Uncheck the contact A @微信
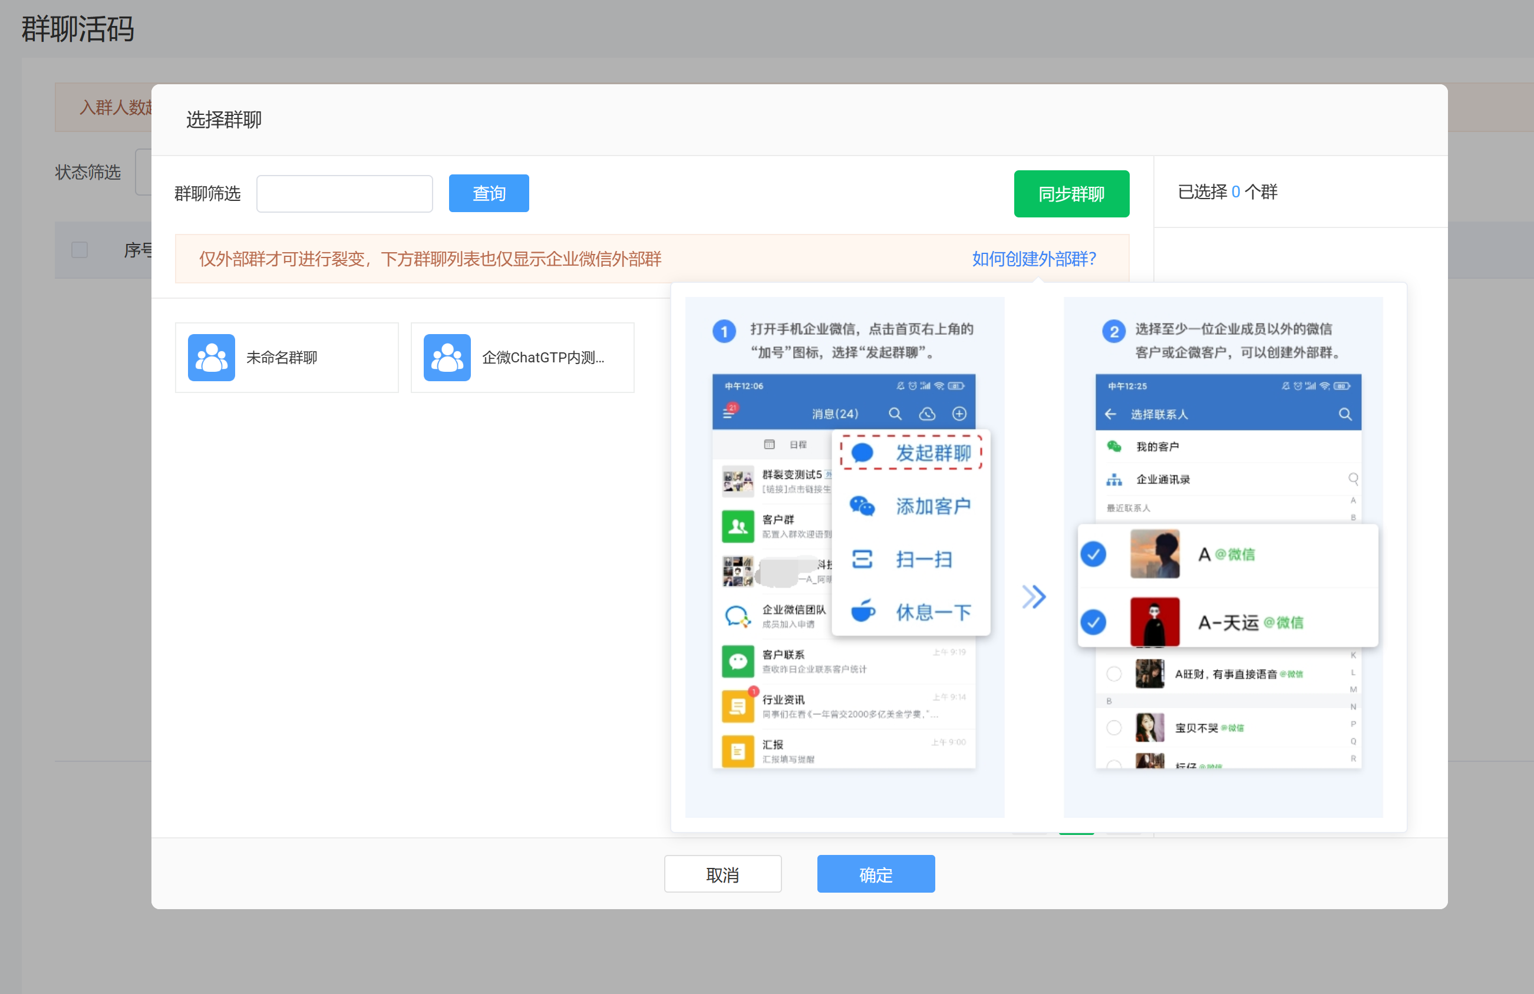This screenshot has height=994, width=1534. click(1093, 553)
